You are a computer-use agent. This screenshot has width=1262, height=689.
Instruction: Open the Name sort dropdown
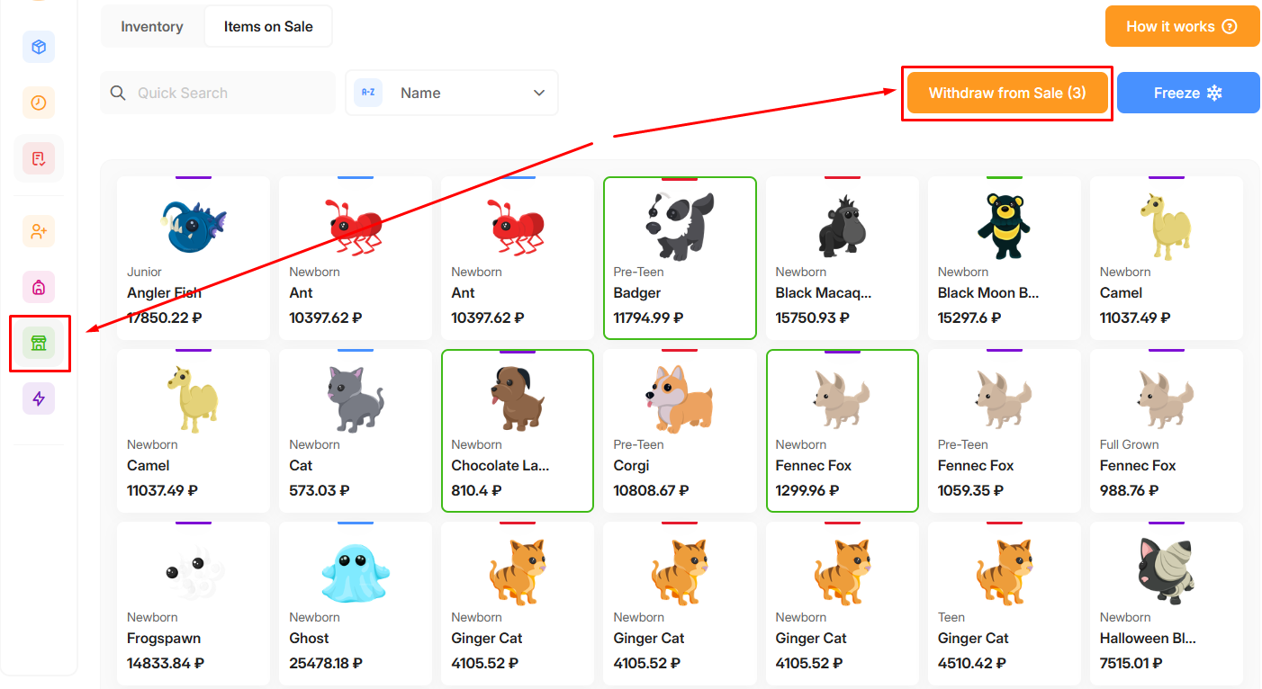[451, 93]
